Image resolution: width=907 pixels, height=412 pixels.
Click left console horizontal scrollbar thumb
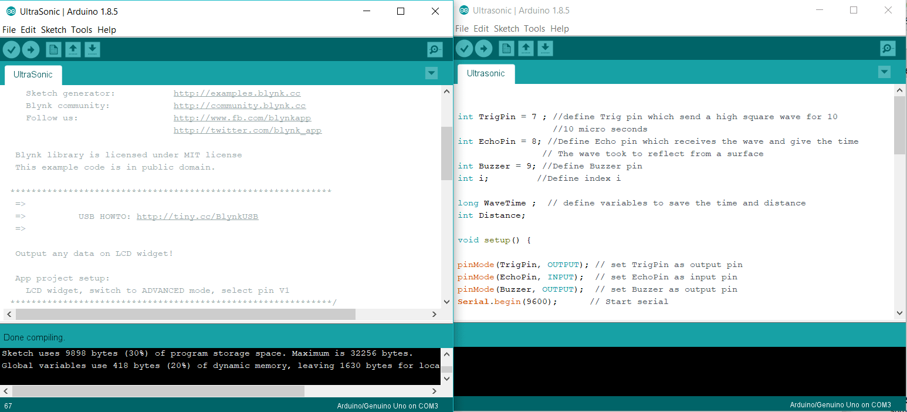[x=158, y=391]
